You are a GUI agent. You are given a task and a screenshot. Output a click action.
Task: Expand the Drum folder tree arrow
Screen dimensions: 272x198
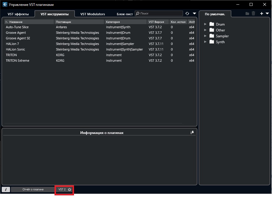tap(205, 24)
